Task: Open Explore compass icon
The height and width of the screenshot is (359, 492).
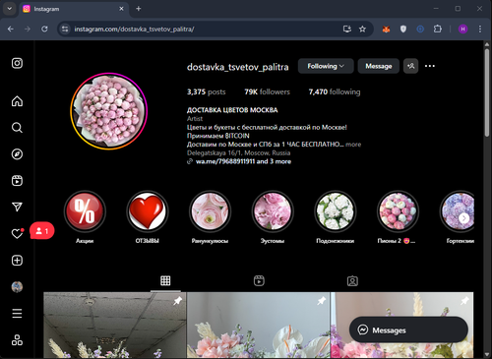Action: coord(17,154)
